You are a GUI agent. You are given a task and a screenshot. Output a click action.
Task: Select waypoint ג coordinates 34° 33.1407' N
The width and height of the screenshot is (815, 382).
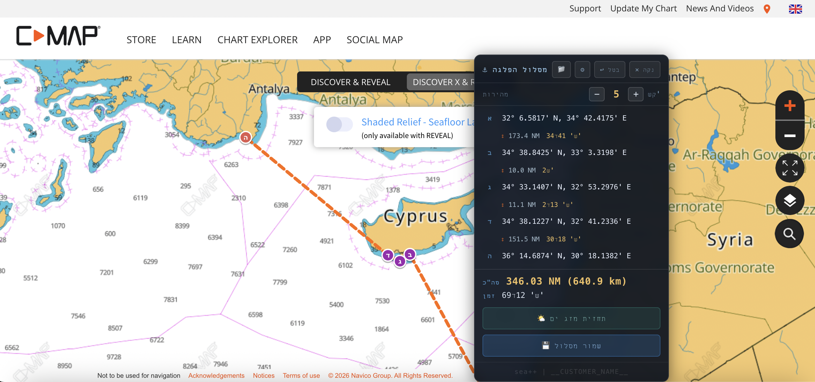[566, 187]
